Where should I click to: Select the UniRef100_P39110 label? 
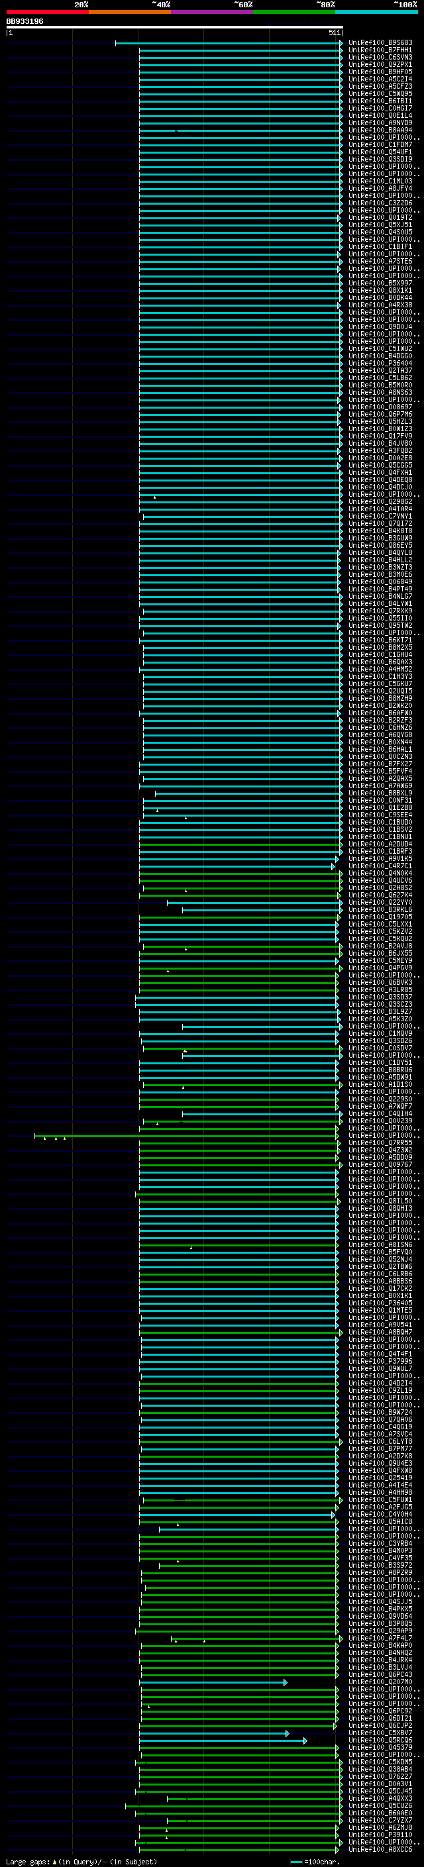(x=380, y=1835)
